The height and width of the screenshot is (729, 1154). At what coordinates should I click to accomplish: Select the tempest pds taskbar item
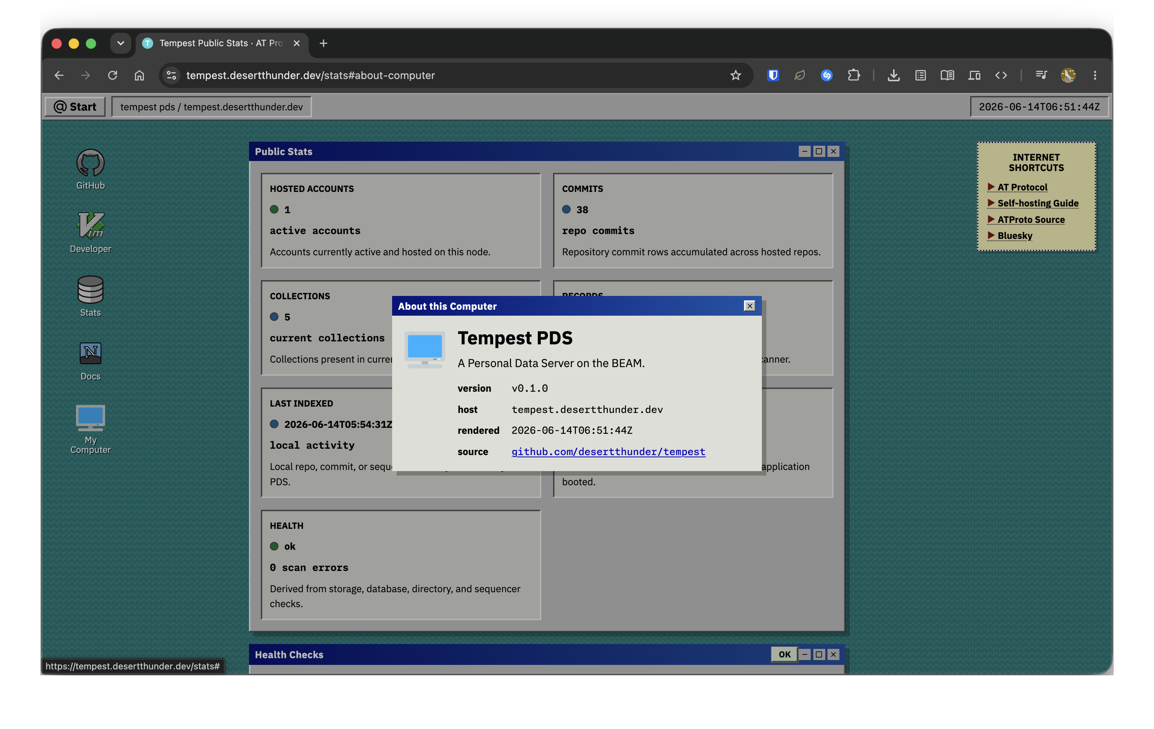click(211, 106)
